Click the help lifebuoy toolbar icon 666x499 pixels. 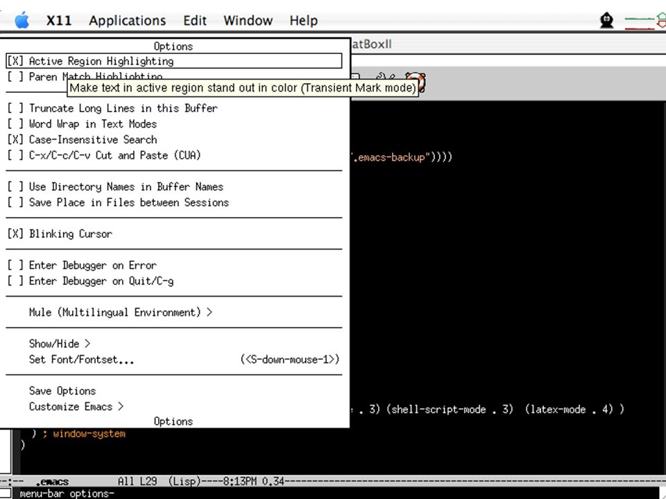click(x=416, y=80)
